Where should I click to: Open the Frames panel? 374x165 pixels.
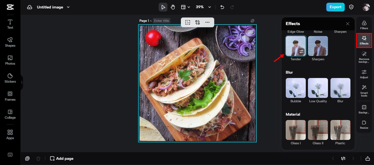10,96
